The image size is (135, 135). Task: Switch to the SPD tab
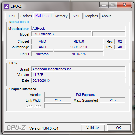(x=76, y=16)
